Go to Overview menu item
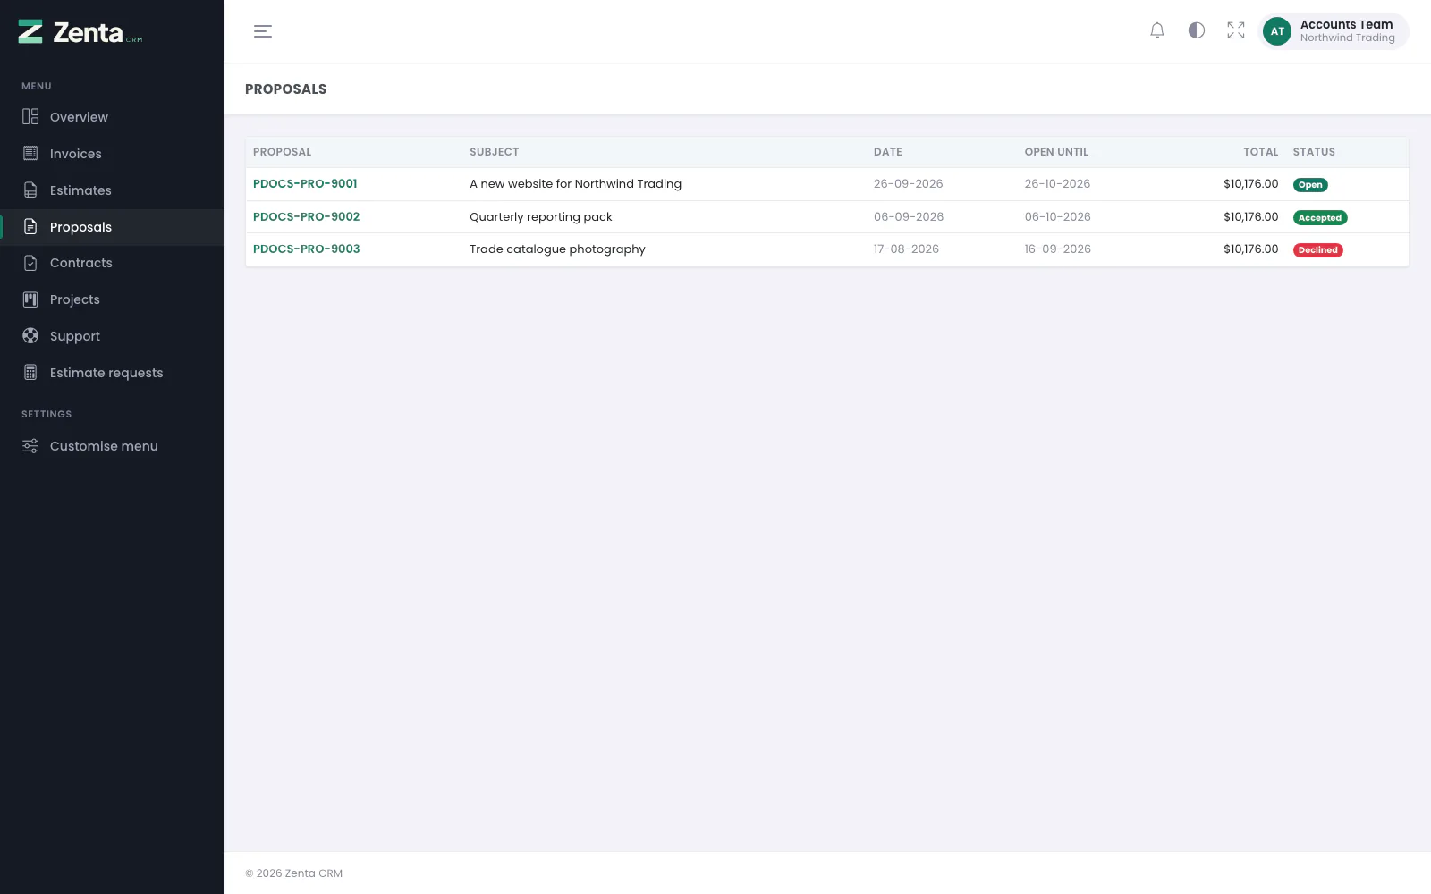 click(79, 117)
